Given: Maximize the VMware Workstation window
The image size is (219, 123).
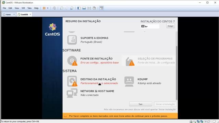Looking at the screenshot, I should click(x=207, y=2).
